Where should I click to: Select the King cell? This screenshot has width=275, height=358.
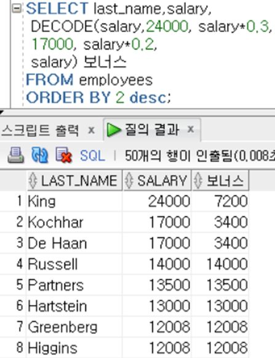tap(74, 201)
